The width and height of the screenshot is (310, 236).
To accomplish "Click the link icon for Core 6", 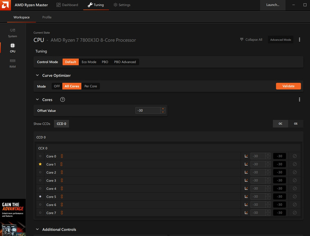I will (62, 205).
